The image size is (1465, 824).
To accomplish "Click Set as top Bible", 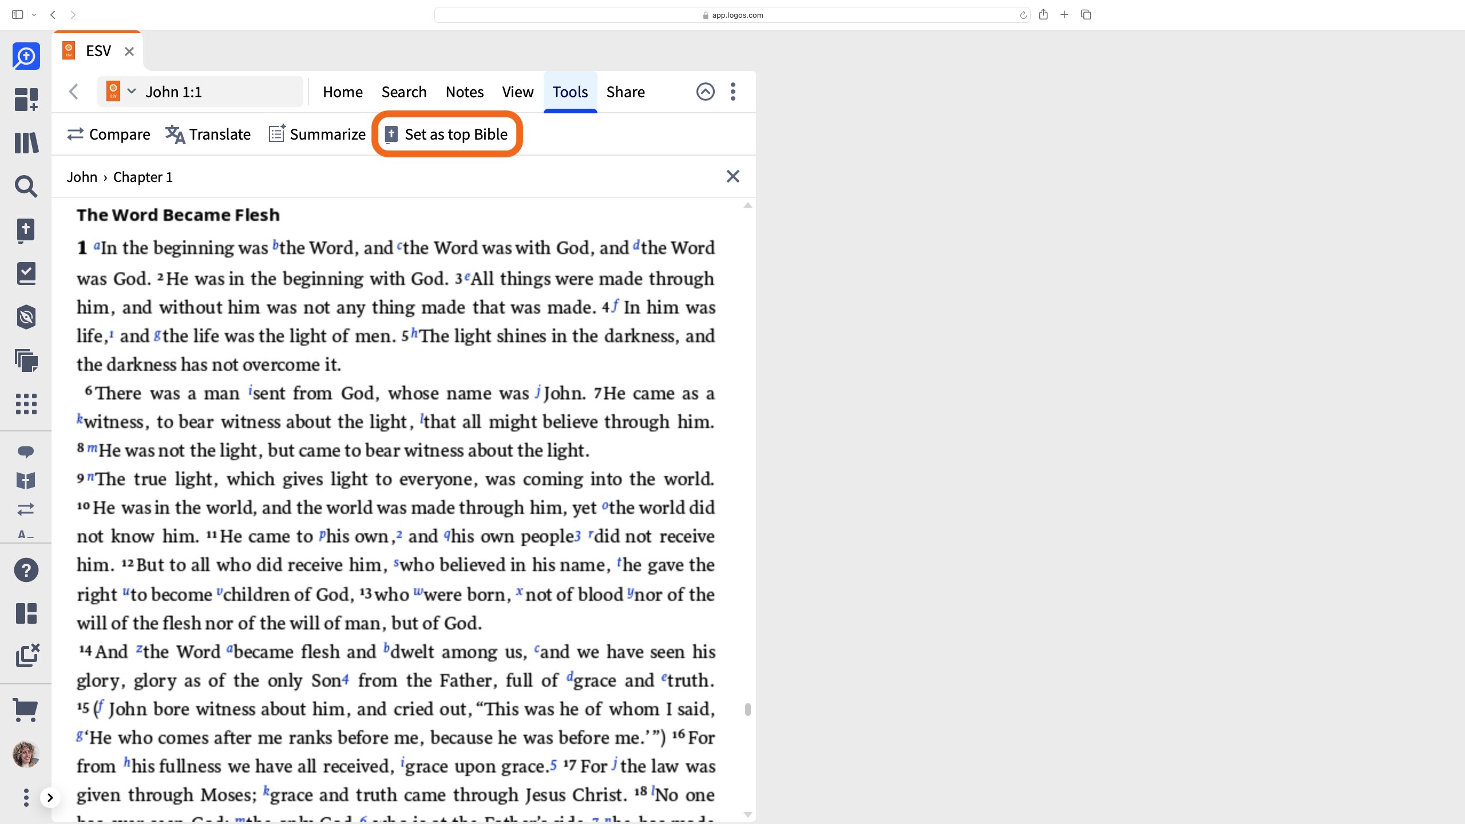I will pos(446,134).
